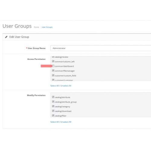Uncheck catalog/attribute_group modify permission
The width and height of the screenshot is (151, 151).
[53, 101]
